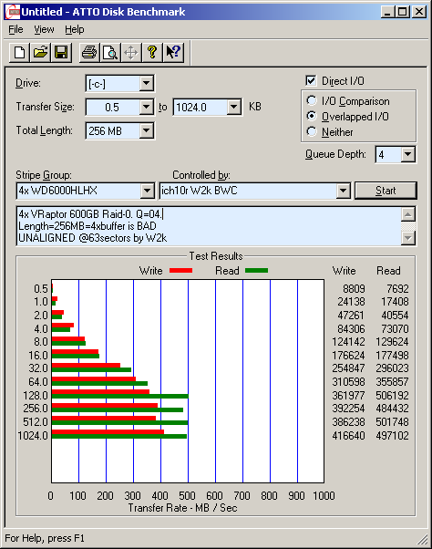Viewport: 432px width, 549px height.
Task: Uncheck the Direct I/O checkbox
Action: [x=311, y=81]
